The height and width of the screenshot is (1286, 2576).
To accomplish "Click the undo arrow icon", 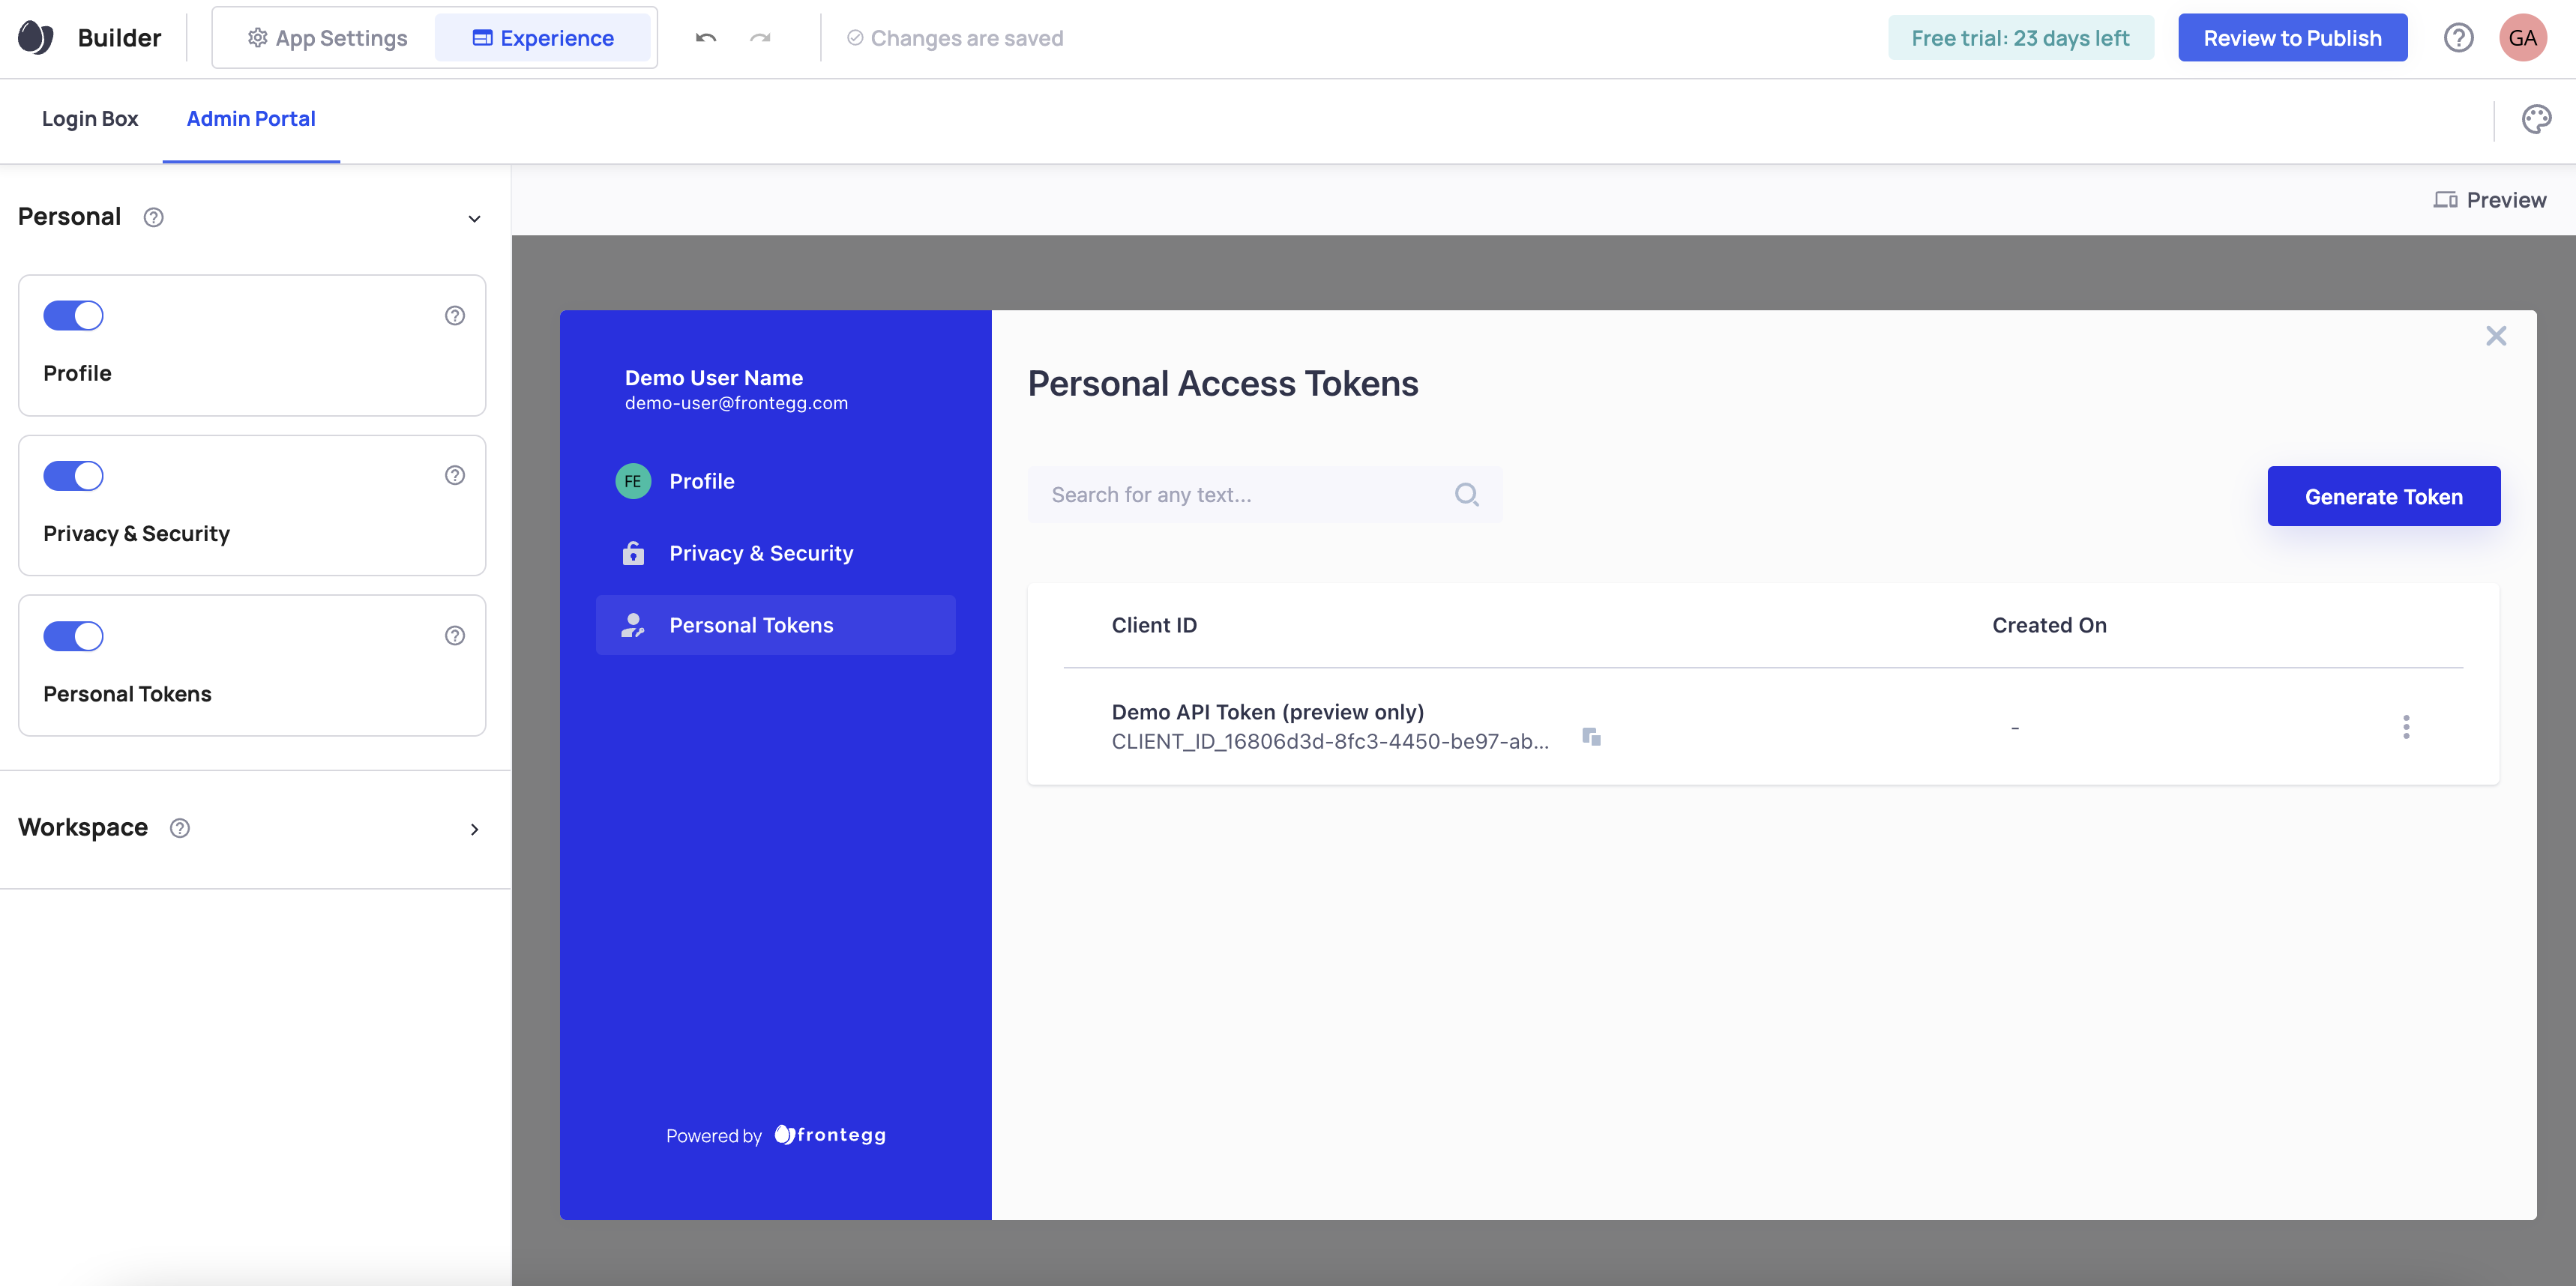I will [x=706, y=38].
